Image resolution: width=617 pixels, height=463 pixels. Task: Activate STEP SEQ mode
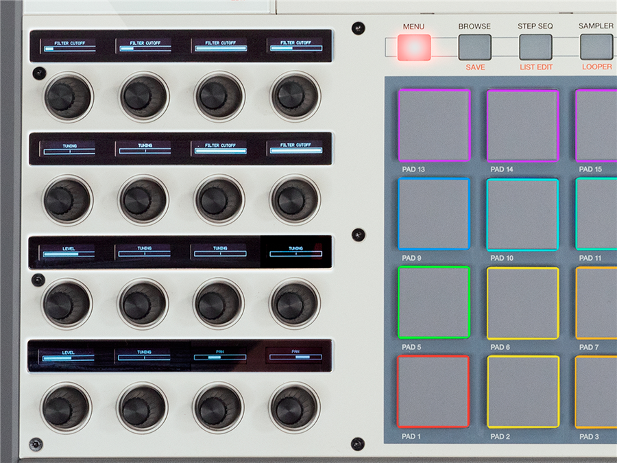(535, 47)
